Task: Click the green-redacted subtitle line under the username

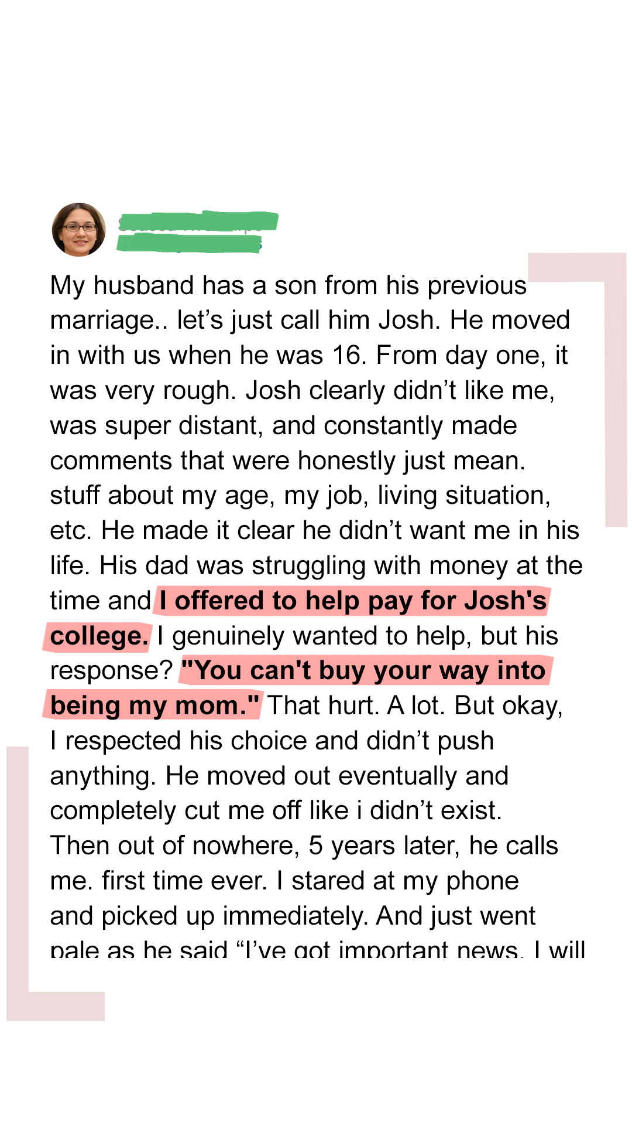Action: point(188,243)
